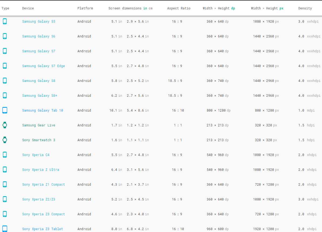Viewport: 322px width, 232px height.
Task: Open the Samsung Galaxy S8 link
Action: (x=39, y=81)
